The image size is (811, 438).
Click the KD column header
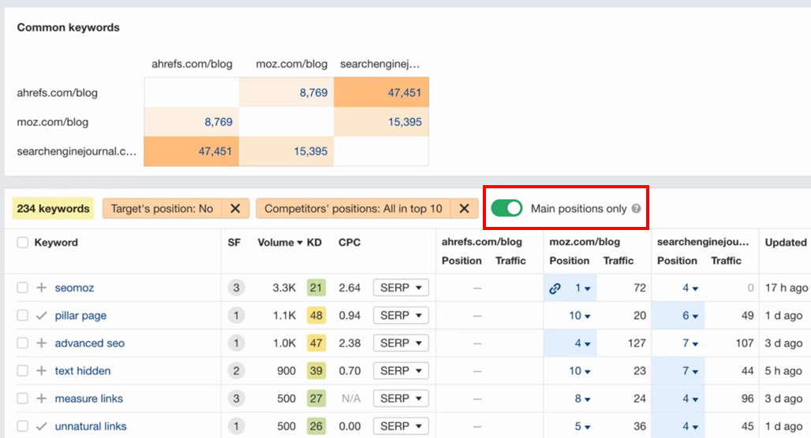[314, 243]
